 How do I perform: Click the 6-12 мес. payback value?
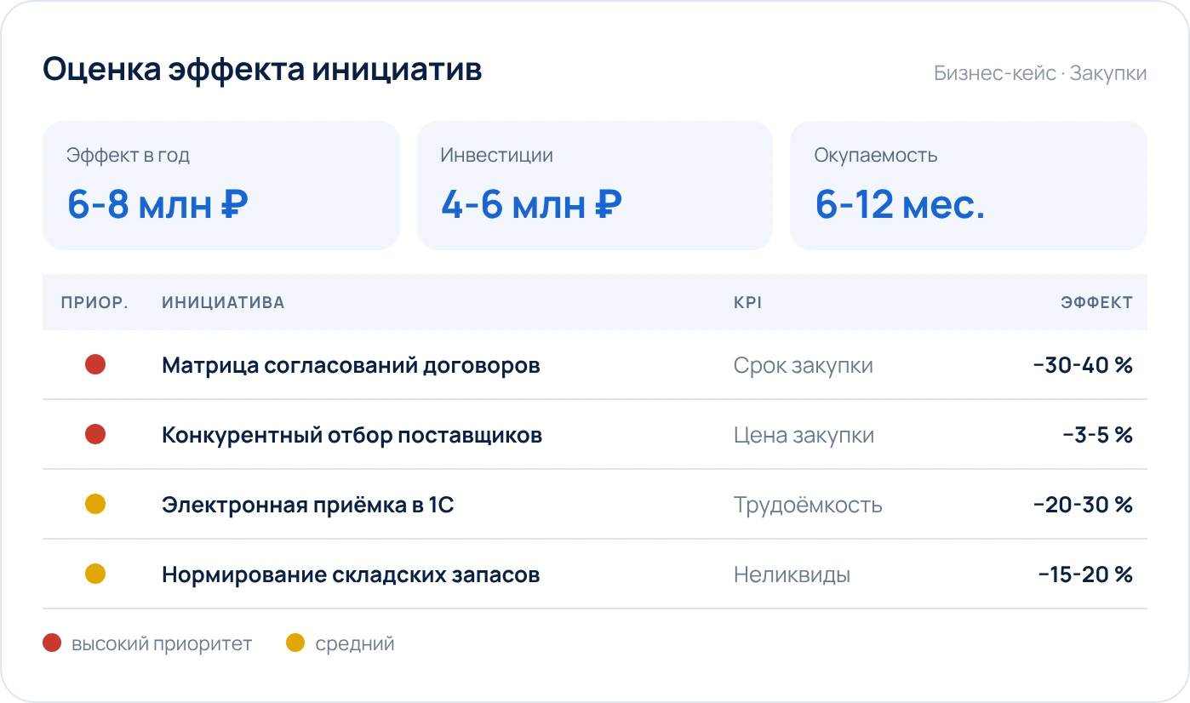900,205
